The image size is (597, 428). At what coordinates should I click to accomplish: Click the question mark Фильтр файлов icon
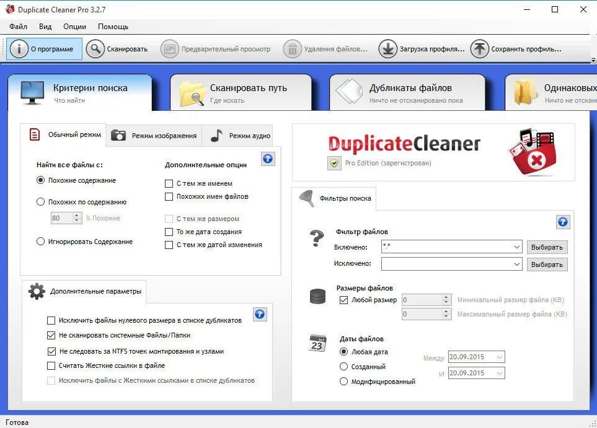317,238
